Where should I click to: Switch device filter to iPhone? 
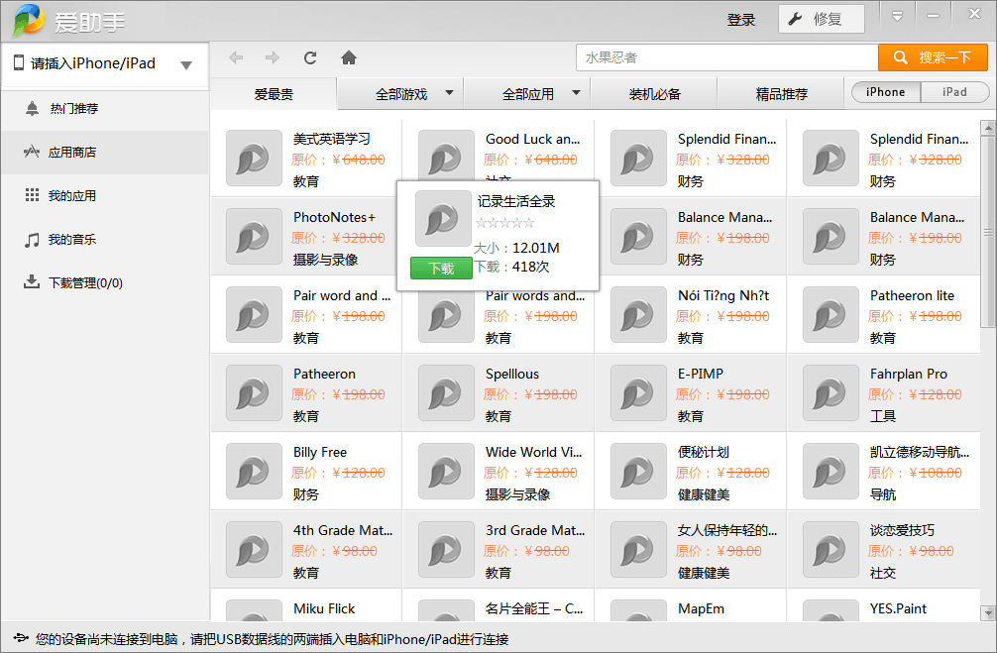point(885,92)
